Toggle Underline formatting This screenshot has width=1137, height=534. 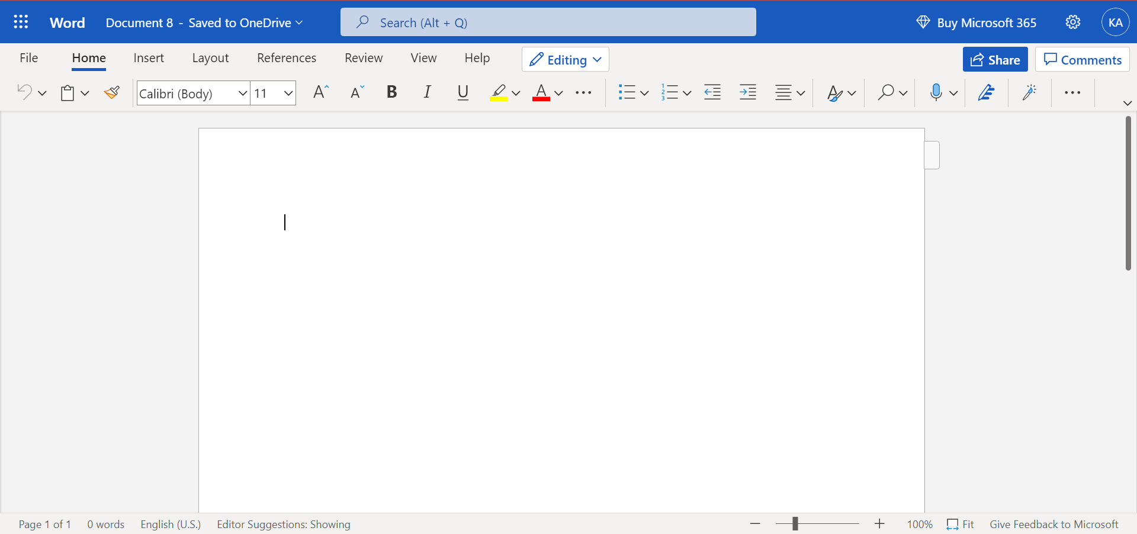pos(463,92)
